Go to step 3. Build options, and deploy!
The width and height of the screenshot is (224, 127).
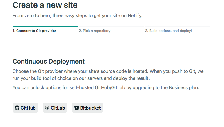168,31
